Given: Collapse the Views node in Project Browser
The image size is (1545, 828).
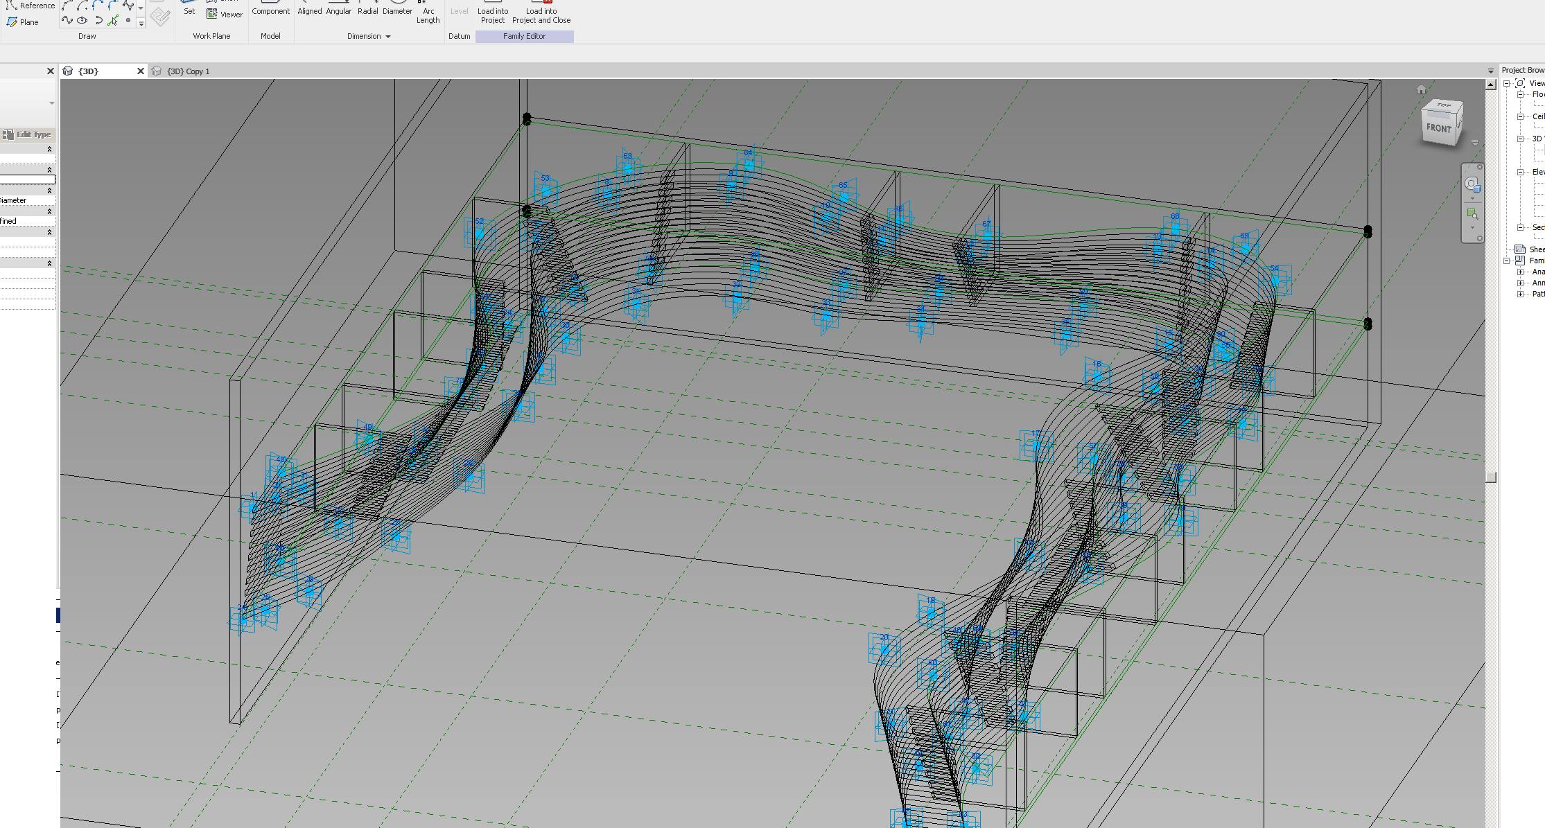Looking at the screenshot, I should click(x=1506, y=83).
